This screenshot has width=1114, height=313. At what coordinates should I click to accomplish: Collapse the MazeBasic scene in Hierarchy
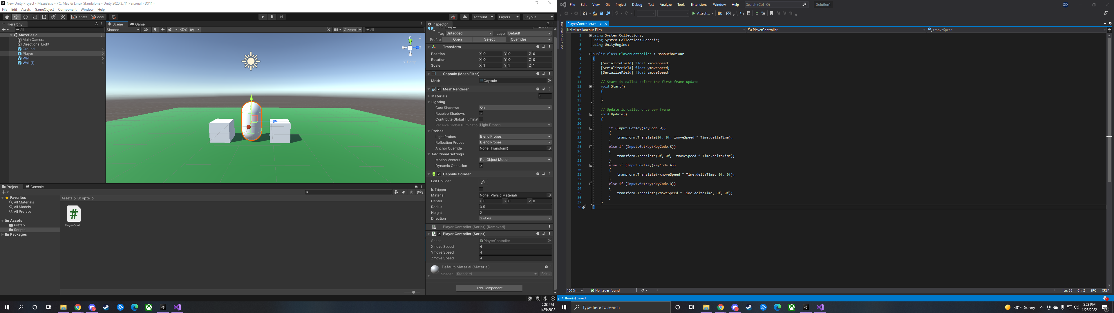pyautogui.click(x=11, y=35)
